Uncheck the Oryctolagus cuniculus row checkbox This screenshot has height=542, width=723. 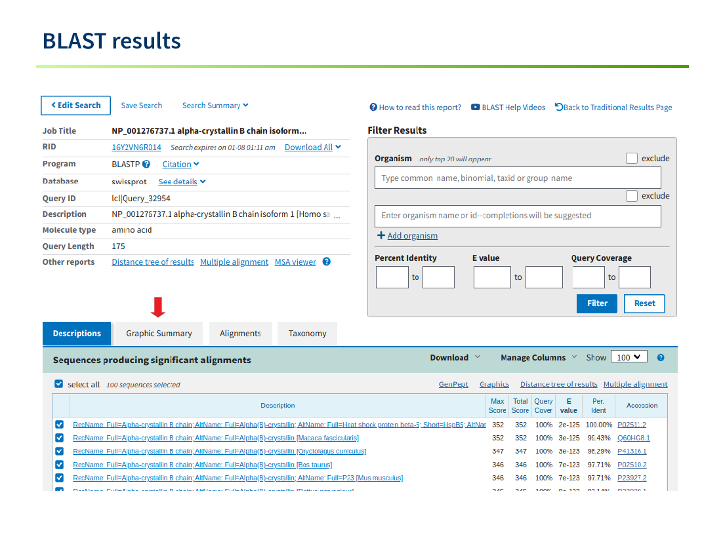point(60,451)
